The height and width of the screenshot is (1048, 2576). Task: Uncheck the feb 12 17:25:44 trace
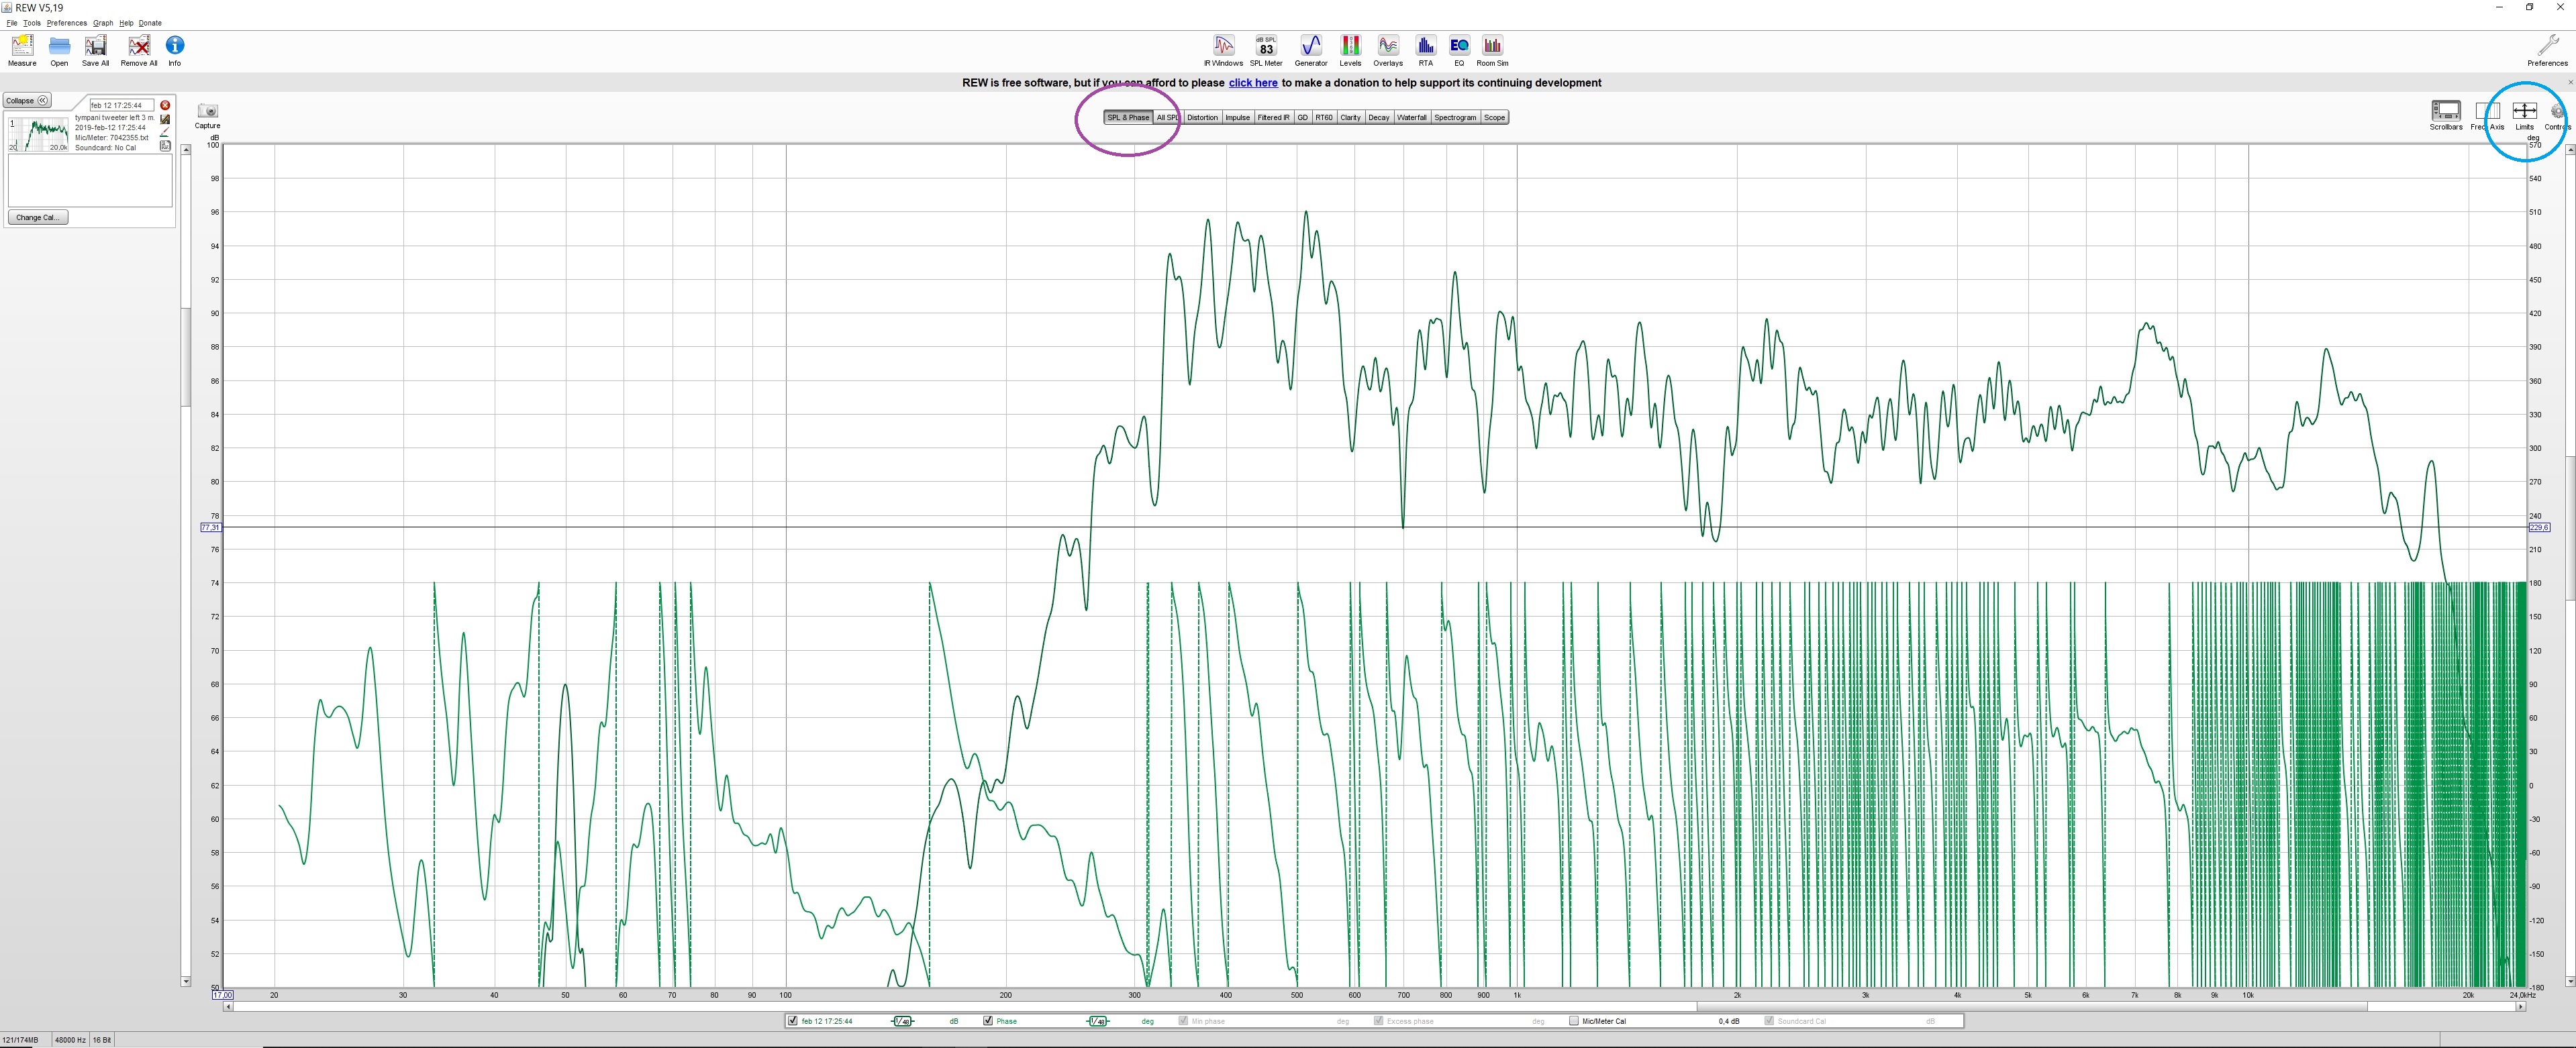793,1021
